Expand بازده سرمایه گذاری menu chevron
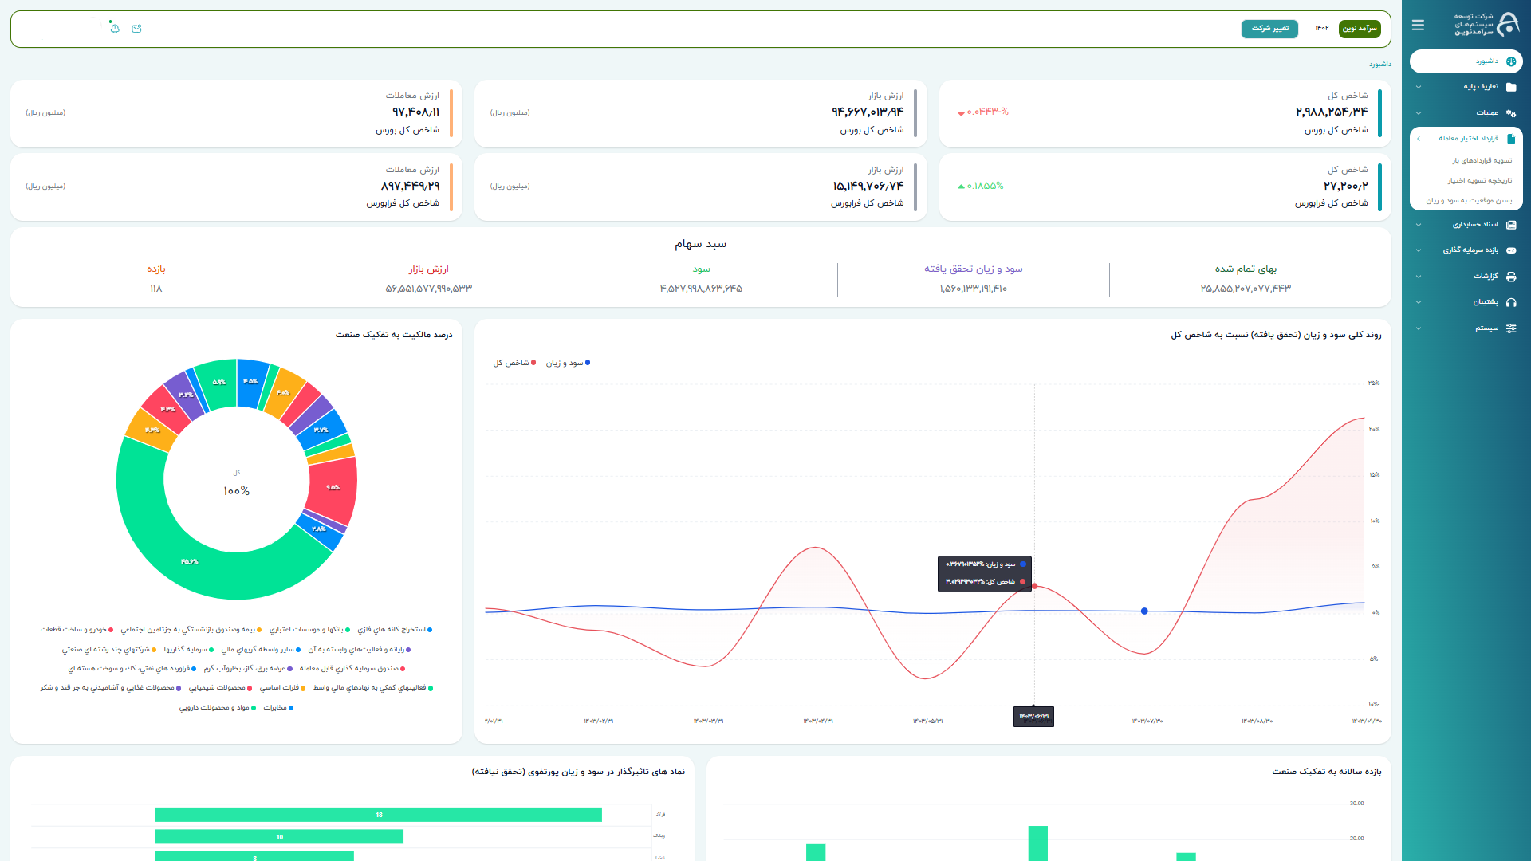This screenshot has height=861, width=1531. [x=1419, y=250]
